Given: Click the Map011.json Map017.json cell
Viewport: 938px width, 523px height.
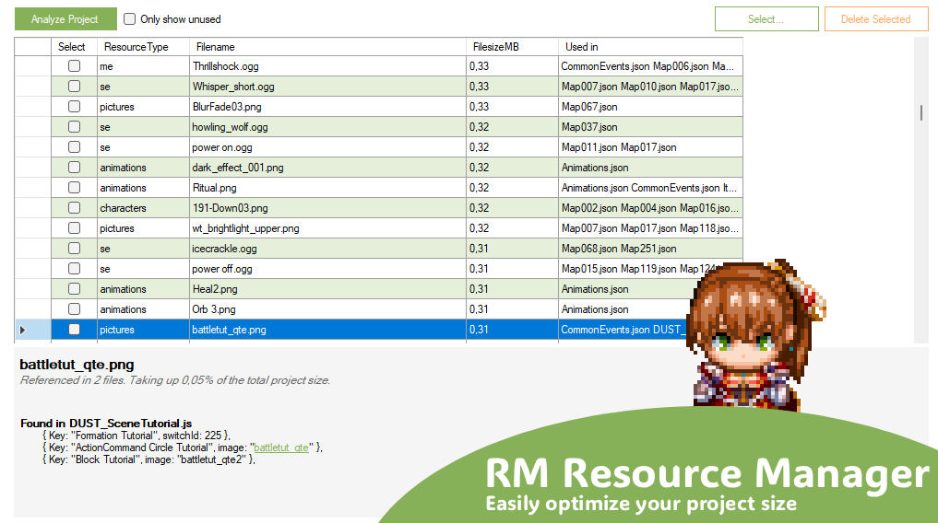Looking at the screenshot, I should click(x=651, y=147).
